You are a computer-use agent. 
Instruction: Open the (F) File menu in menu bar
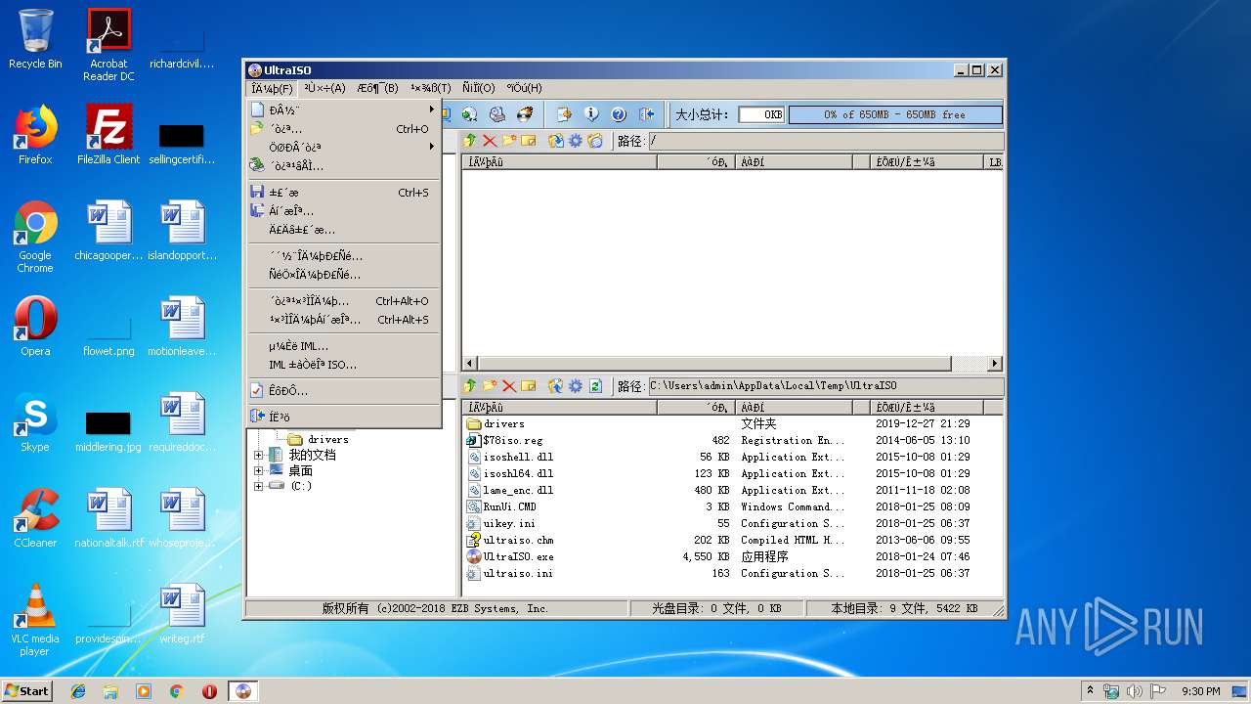pos(272,88)
